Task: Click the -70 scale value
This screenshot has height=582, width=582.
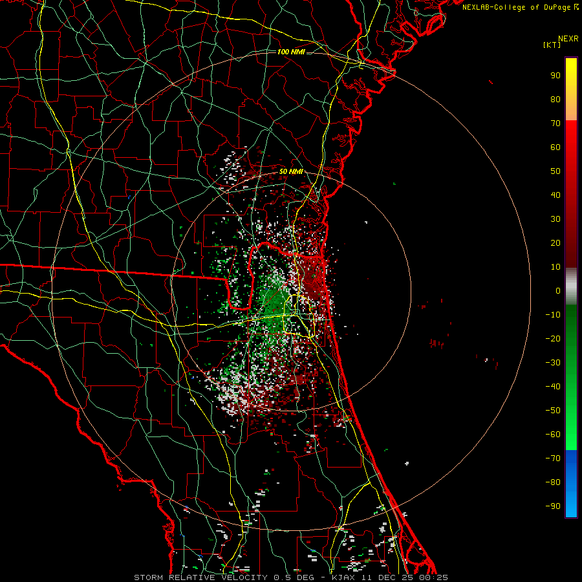Action: 553,458
